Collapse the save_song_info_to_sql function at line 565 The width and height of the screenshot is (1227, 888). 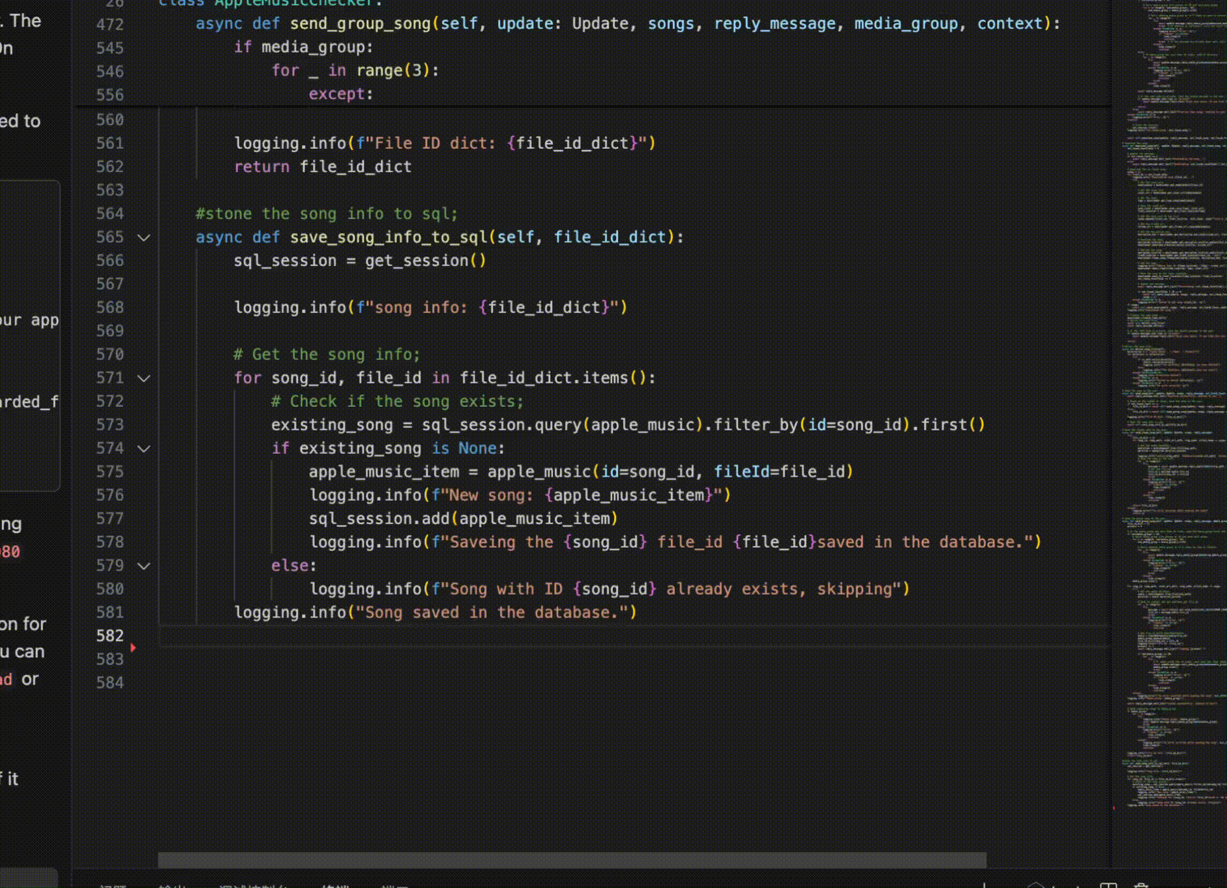144,238
